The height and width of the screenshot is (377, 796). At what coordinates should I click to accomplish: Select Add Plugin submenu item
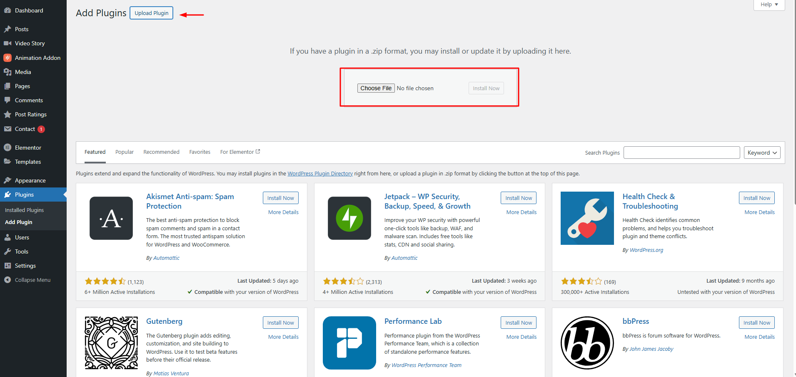tap(18, 222)
